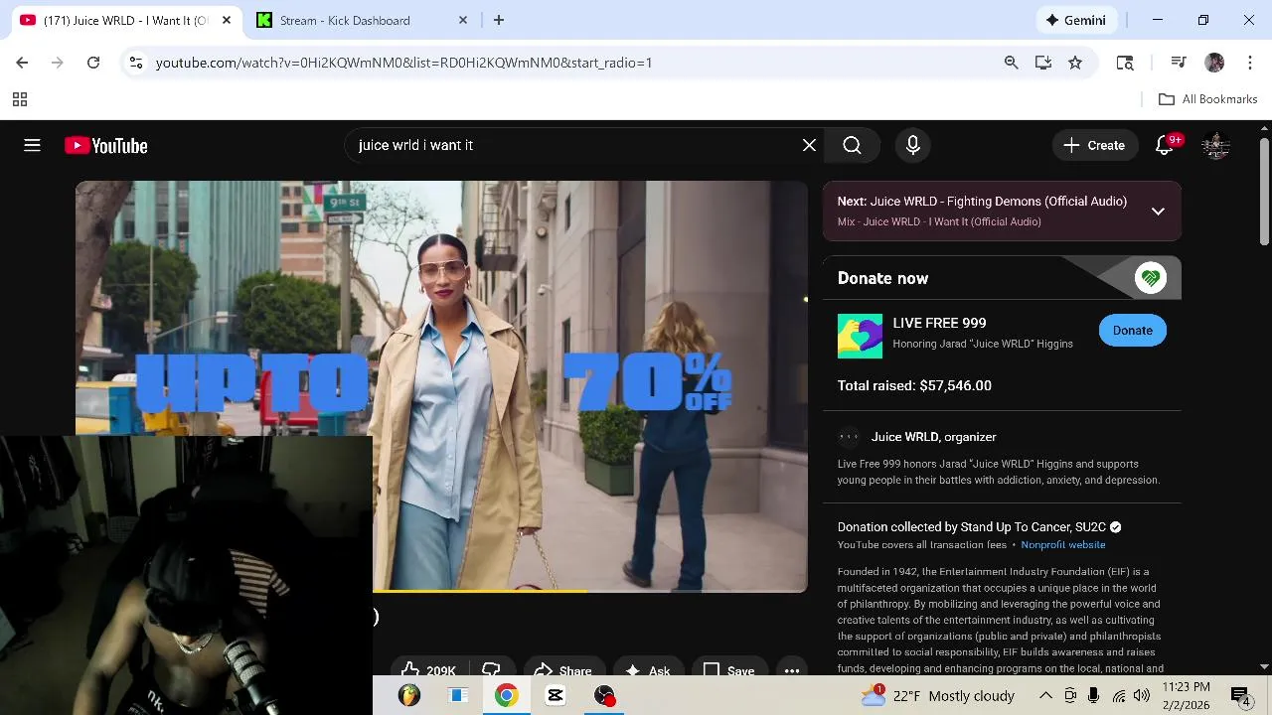This screenshot has height=715, width=1272.
Task: Click the green heart fundraiser badge
Action: [x=1150, y=279]
